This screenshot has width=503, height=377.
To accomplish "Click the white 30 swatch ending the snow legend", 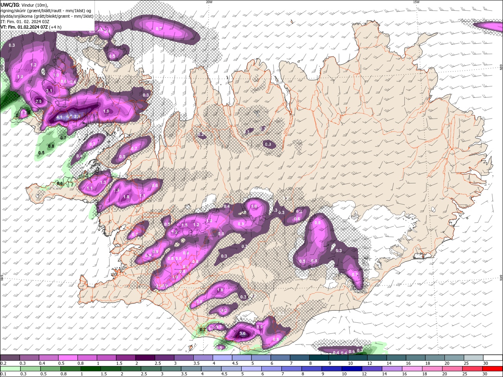I will tap(493, 358).
